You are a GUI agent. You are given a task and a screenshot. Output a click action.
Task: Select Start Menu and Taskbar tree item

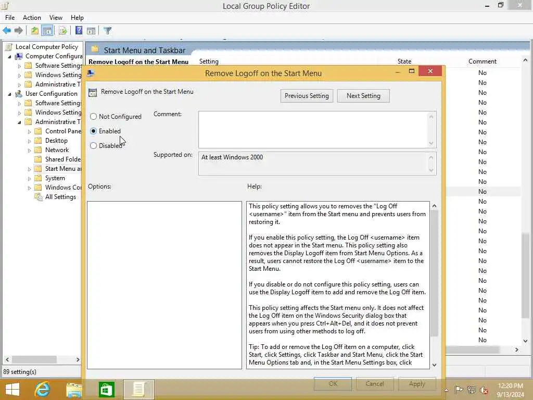pos(63,169)
